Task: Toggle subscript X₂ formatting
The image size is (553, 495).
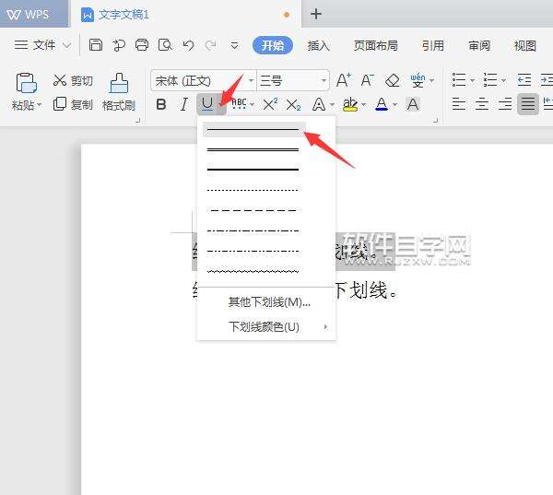Action: (293, 105)
